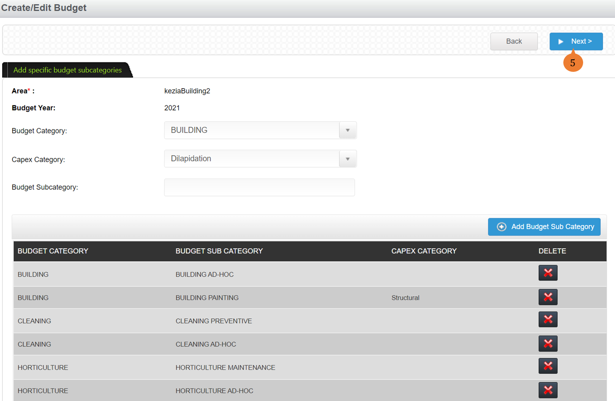Open the Capex Category dropdown arrow
The width and height of the screenshot is (615, 401).
click(x=348, y=159)
